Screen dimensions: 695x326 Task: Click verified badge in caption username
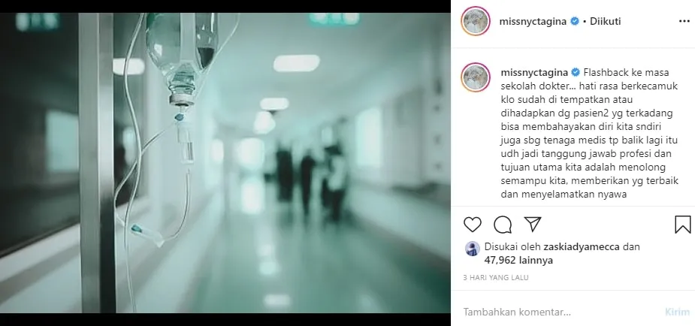click(x=575, y=72)
